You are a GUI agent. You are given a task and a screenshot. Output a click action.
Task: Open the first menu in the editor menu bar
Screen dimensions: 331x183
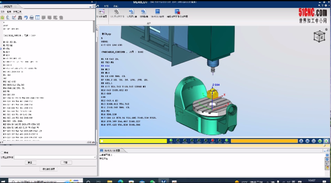[2, 12]
